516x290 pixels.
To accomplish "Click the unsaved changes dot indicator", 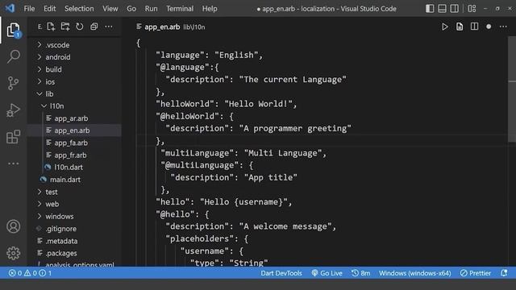I will (x=489, y=27).
